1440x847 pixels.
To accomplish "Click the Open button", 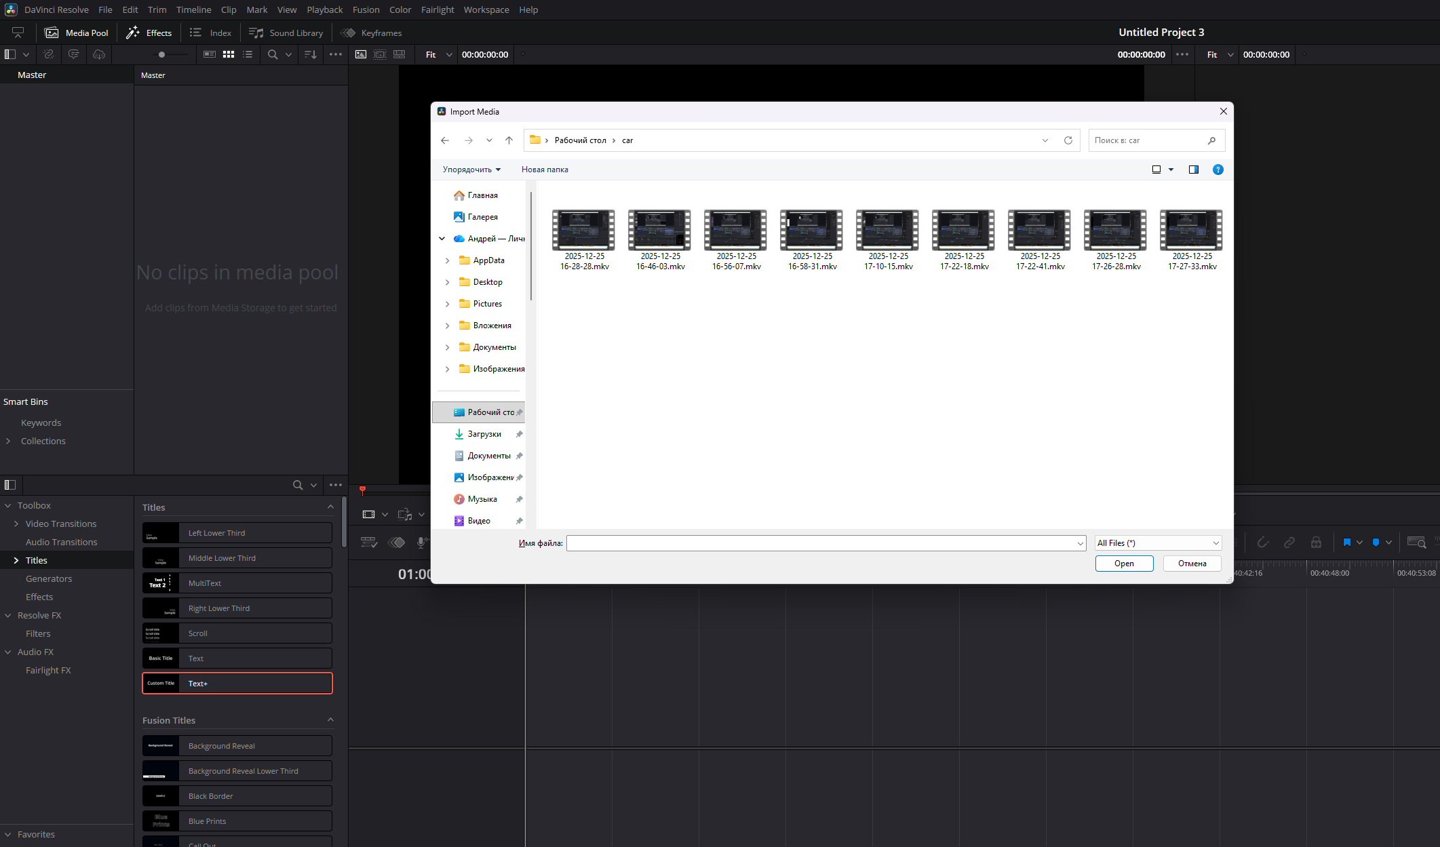I will coord(1124,564).
